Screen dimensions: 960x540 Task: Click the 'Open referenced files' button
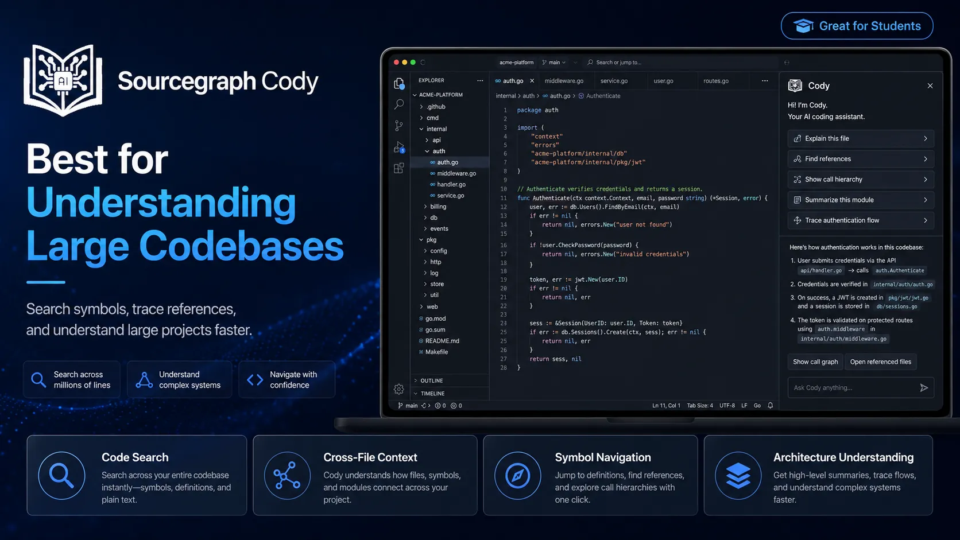pos(881,362)
